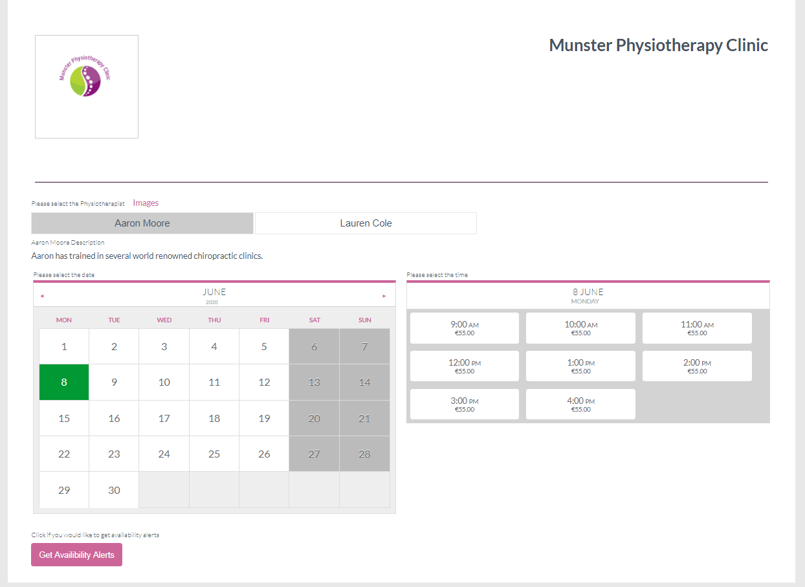Select June 3 on the calendar
805x587 pixels.
click(164, 346)
